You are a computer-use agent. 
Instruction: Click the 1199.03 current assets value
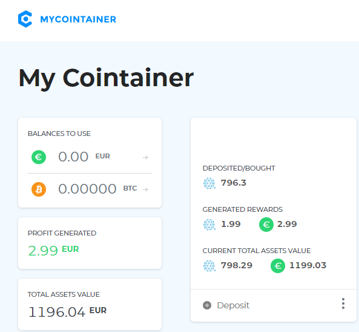click(x=308, y=265)
